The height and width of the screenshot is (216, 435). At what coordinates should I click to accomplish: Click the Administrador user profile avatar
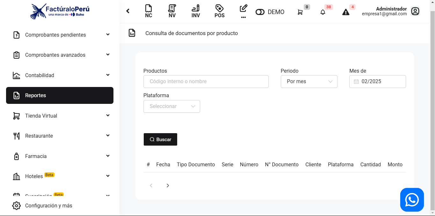415,11
